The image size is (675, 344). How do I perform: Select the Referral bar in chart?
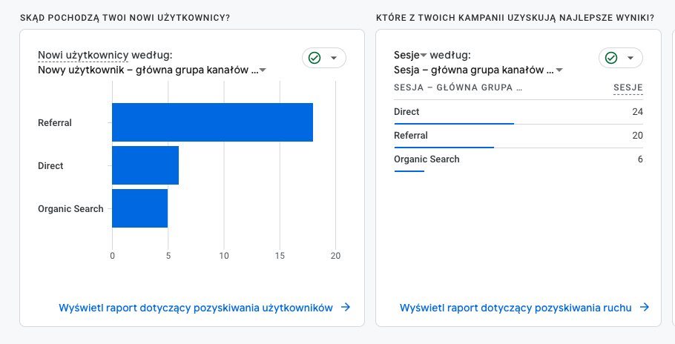coord(213,122)
